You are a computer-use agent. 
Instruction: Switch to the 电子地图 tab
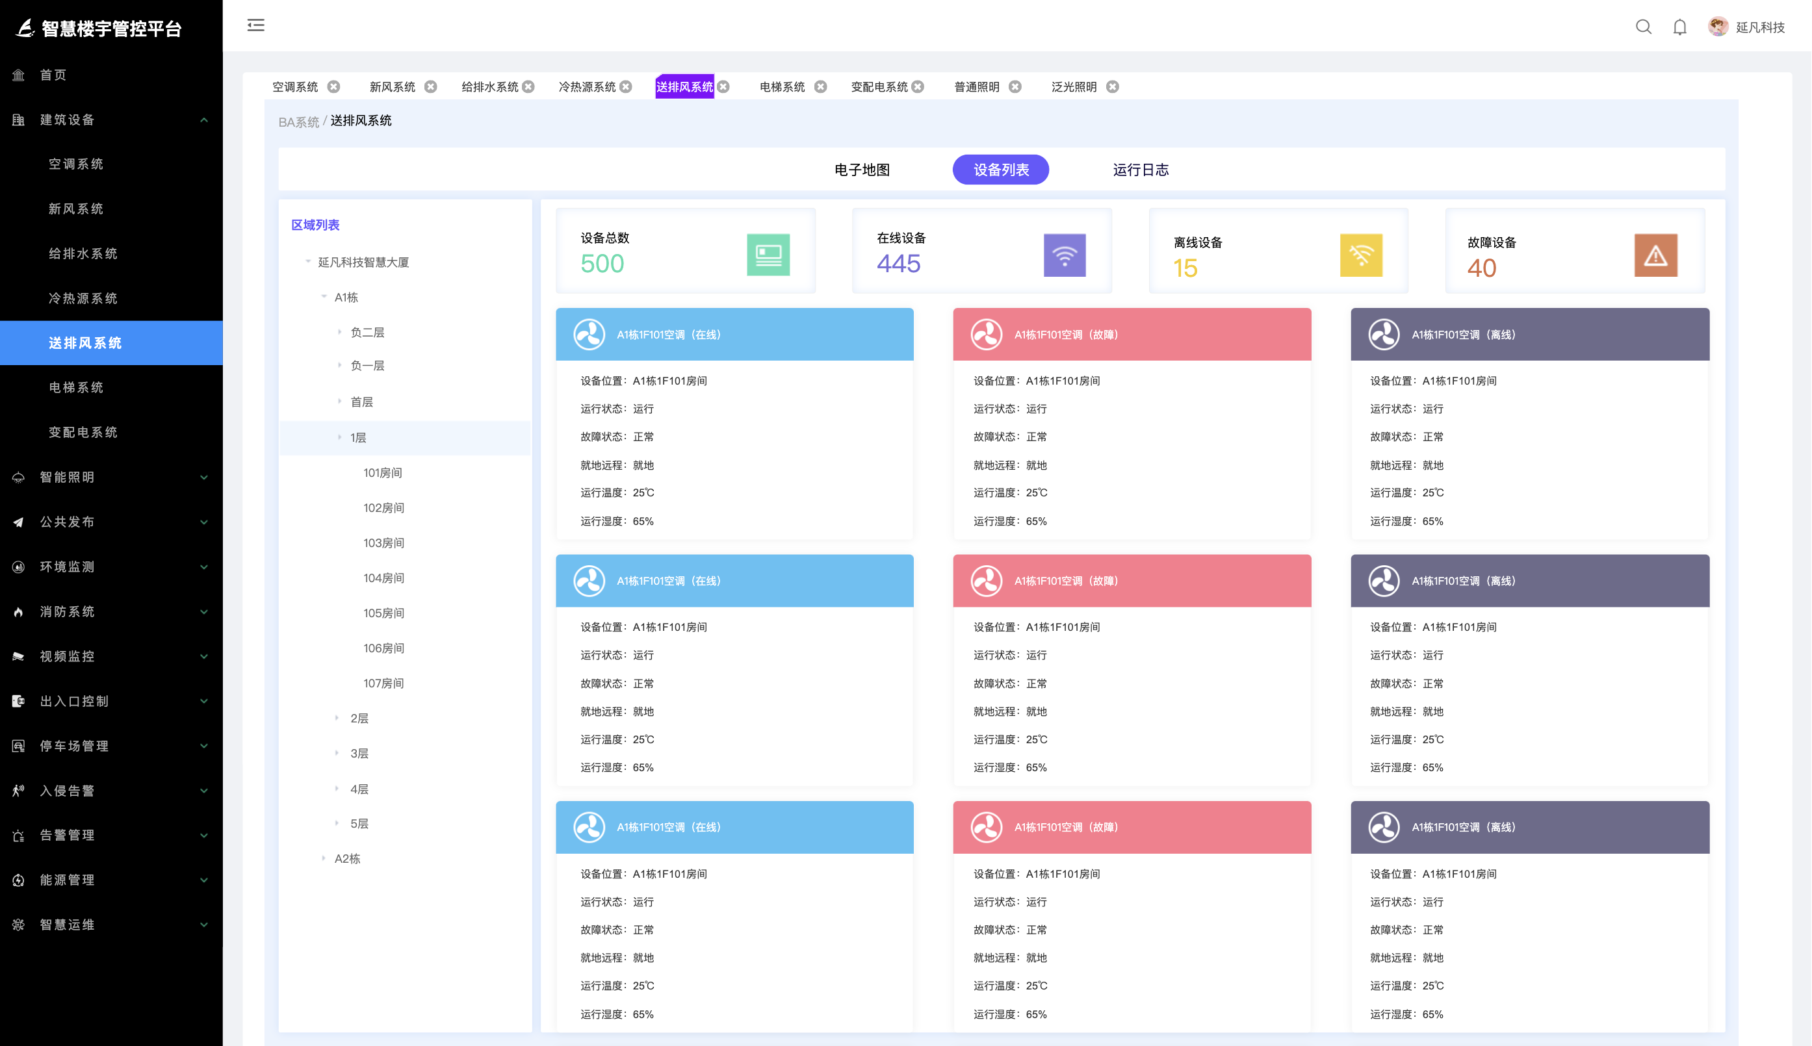[x=861, y=170]
